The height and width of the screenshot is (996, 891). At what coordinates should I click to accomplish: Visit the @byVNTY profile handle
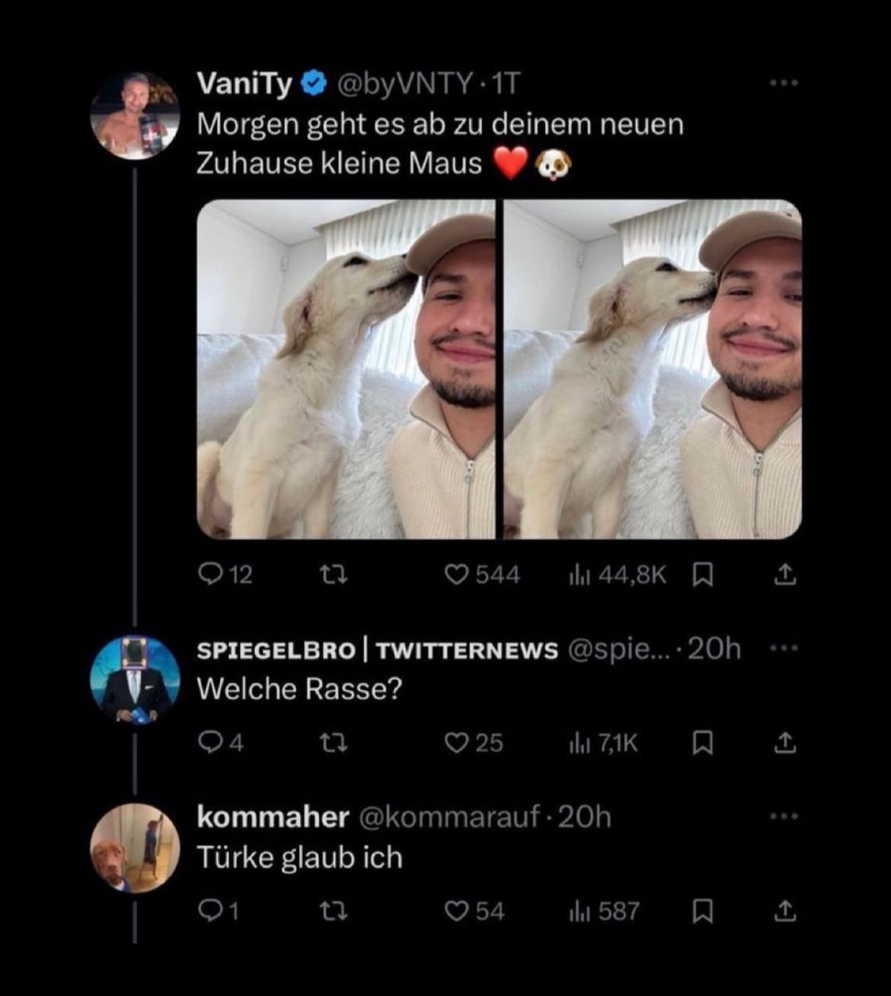point(404,84)
